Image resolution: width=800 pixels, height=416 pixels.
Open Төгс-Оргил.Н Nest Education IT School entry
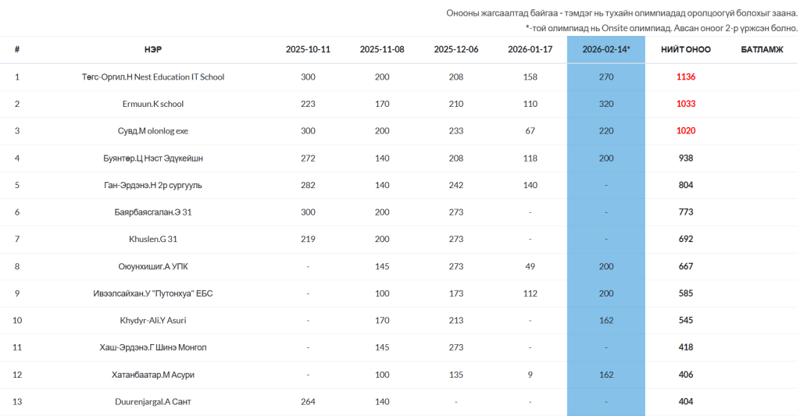(153, 77)
